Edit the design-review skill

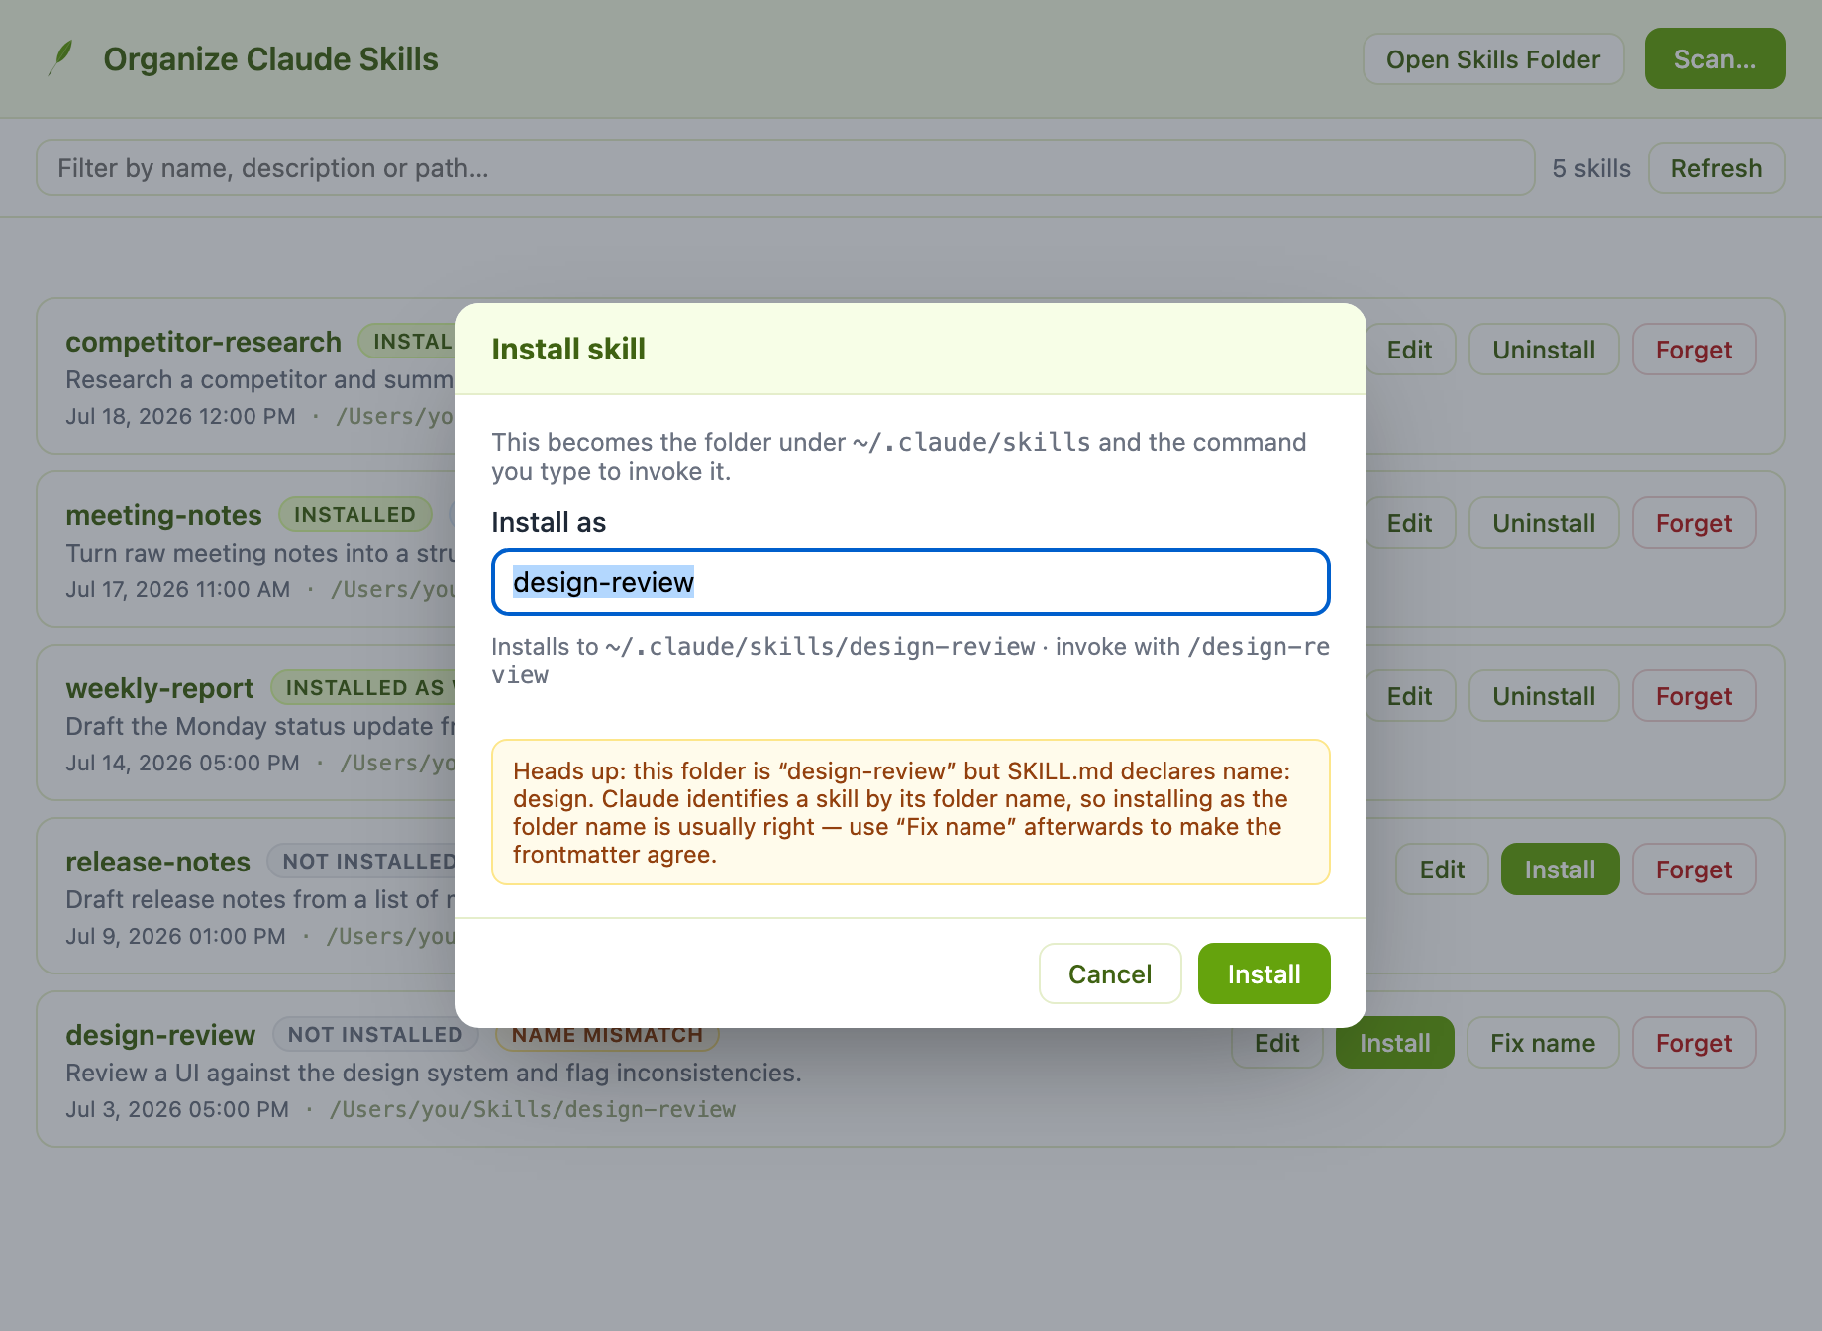point(1276,1044)
